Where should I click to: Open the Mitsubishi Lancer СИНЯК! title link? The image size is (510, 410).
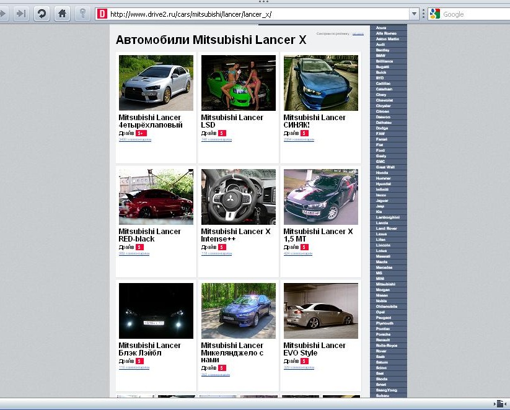315,121
